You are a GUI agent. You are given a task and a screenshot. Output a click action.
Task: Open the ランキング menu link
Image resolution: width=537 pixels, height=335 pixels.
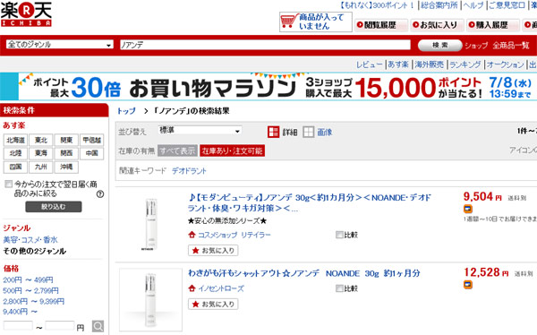pos(465,64)
